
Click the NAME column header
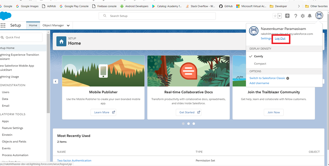pos(61,152)
